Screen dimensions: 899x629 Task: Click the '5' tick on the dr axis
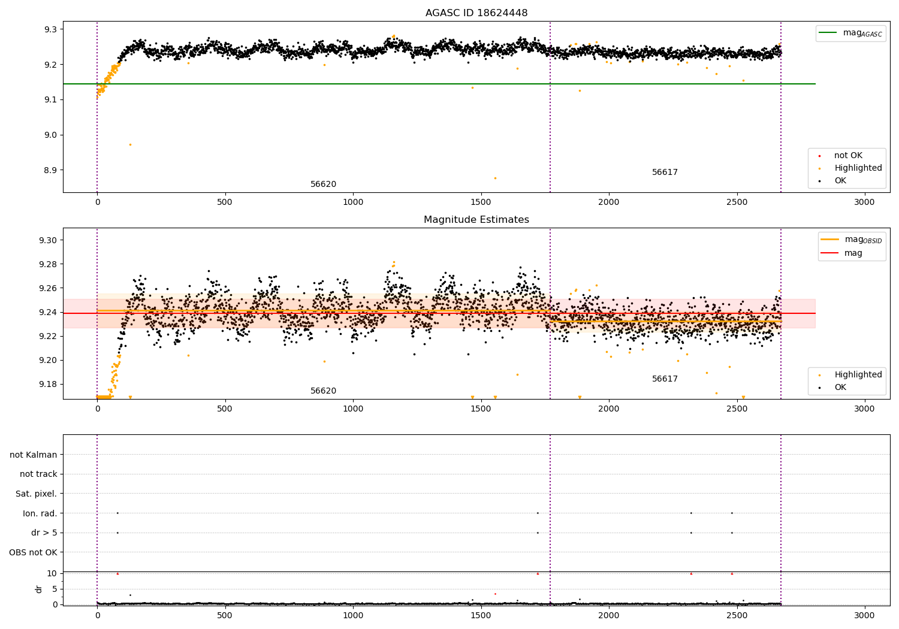click(x=55, y=589)
